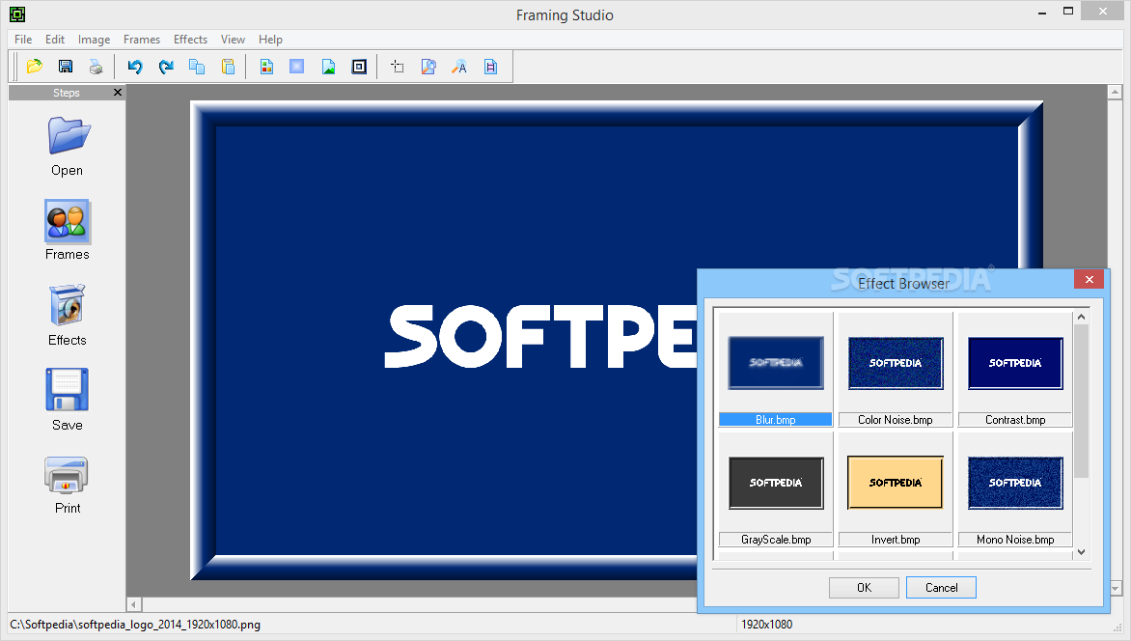
Task: Click the text tool icon with letter A
Action: click(459, 67)
